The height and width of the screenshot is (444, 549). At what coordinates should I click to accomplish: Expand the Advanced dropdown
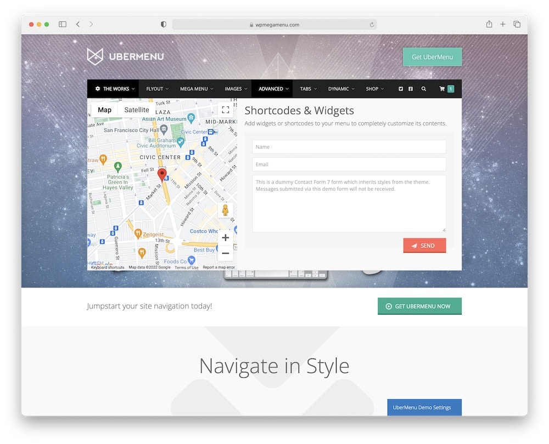[273, 89]
